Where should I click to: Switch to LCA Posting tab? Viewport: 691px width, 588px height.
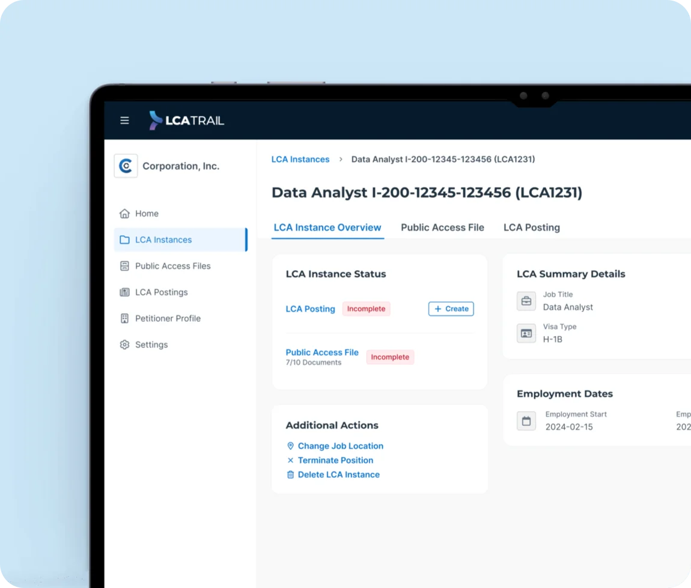532,227
